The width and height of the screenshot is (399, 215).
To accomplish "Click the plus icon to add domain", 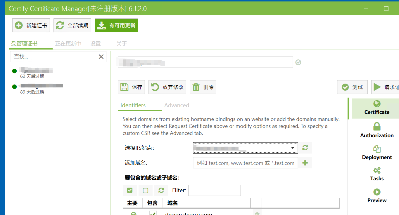I will click(x=305, y=163).
